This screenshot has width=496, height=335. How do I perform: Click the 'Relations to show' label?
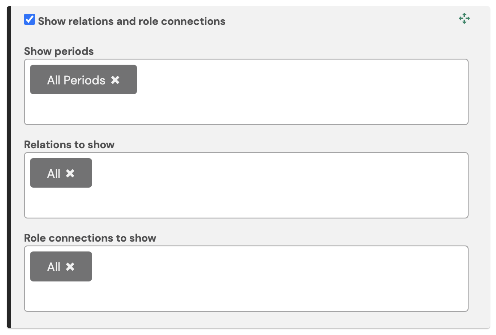[69, 145]
